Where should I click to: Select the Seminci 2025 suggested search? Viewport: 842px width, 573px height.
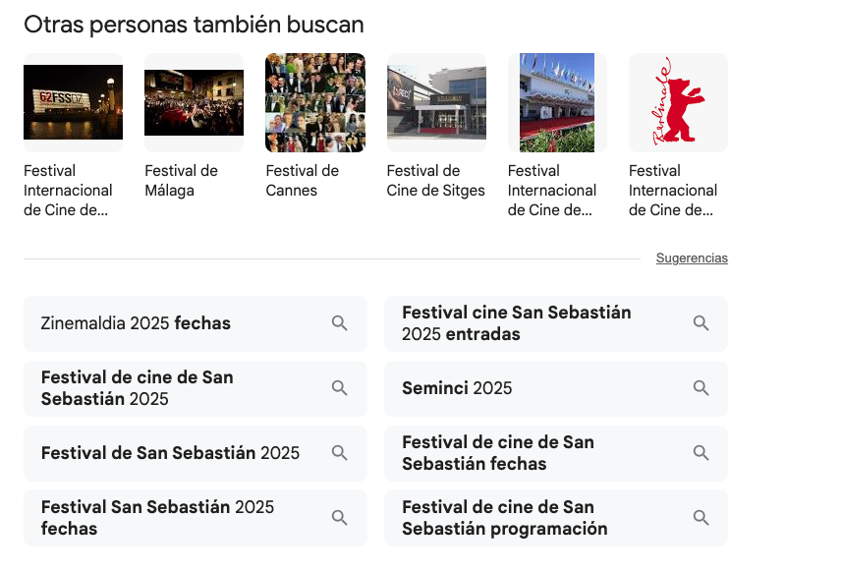click(x=457, y=388)
